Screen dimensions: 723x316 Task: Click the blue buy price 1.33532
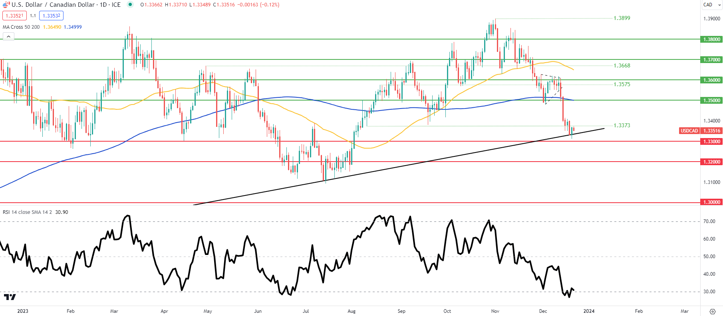point(51,16)
